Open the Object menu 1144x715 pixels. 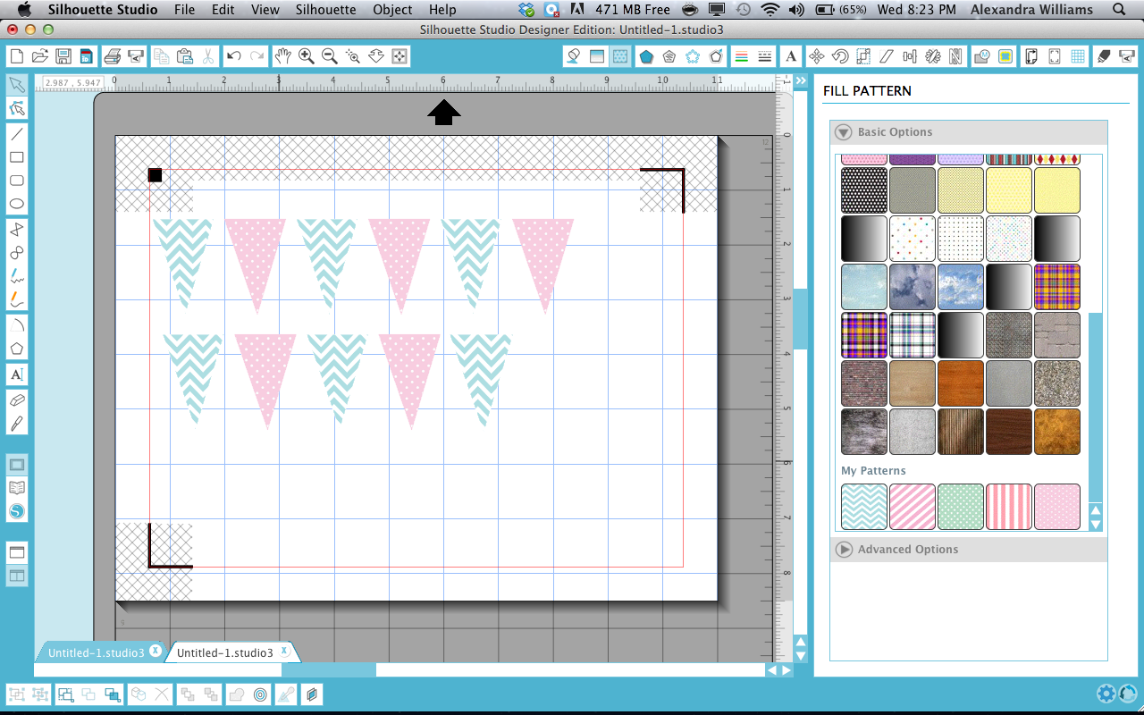pyautogui.click(x=393, y=10)
